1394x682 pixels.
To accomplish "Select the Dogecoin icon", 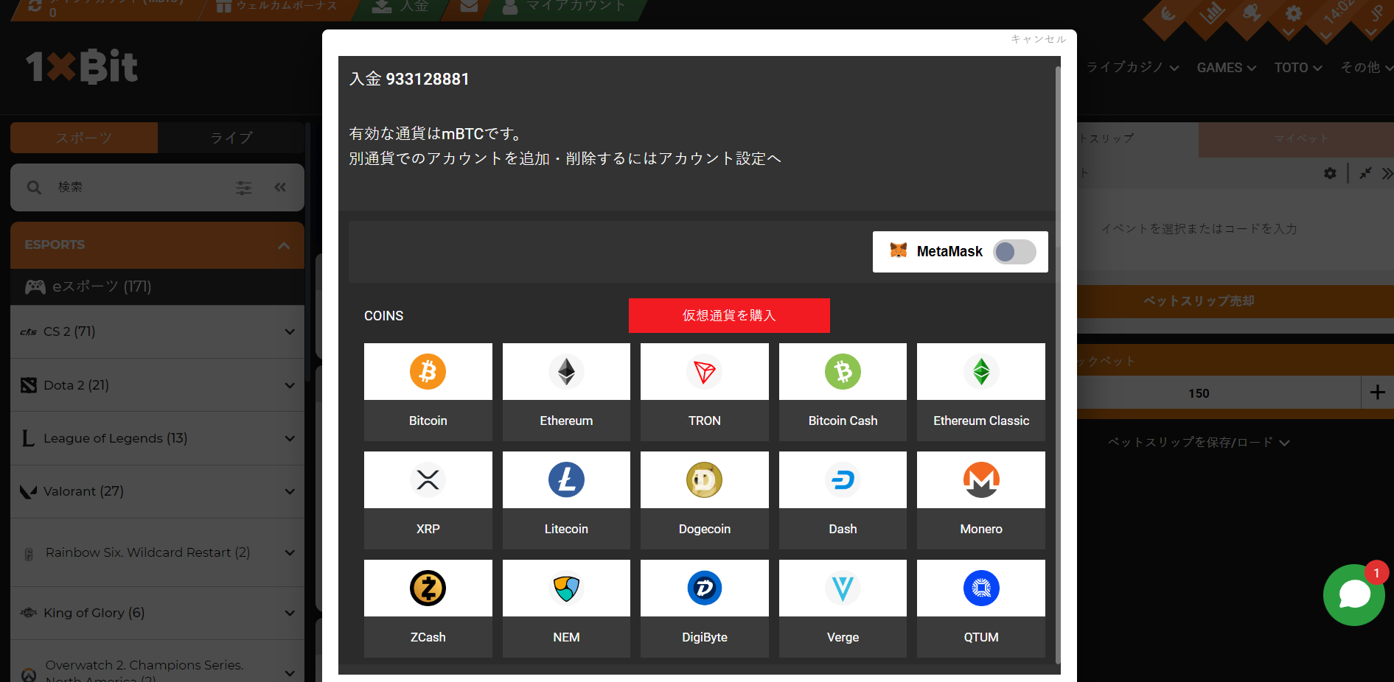I will 704,480.
